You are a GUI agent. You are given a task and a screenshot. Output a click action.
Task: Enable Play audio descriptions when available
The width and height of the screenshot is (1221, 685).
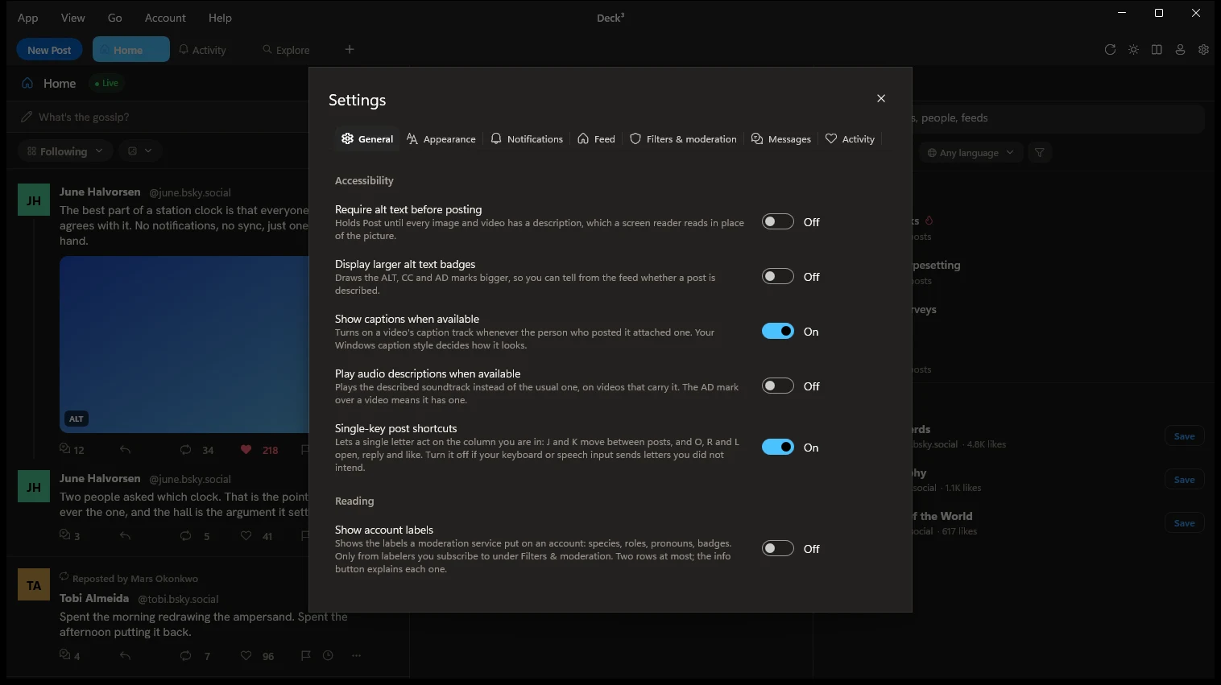click(778, 386)
